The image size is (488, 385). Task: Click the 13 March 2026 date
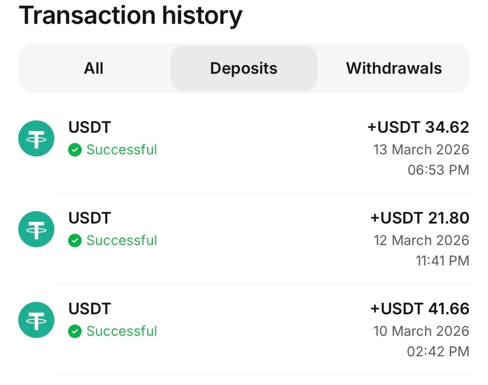421,150
